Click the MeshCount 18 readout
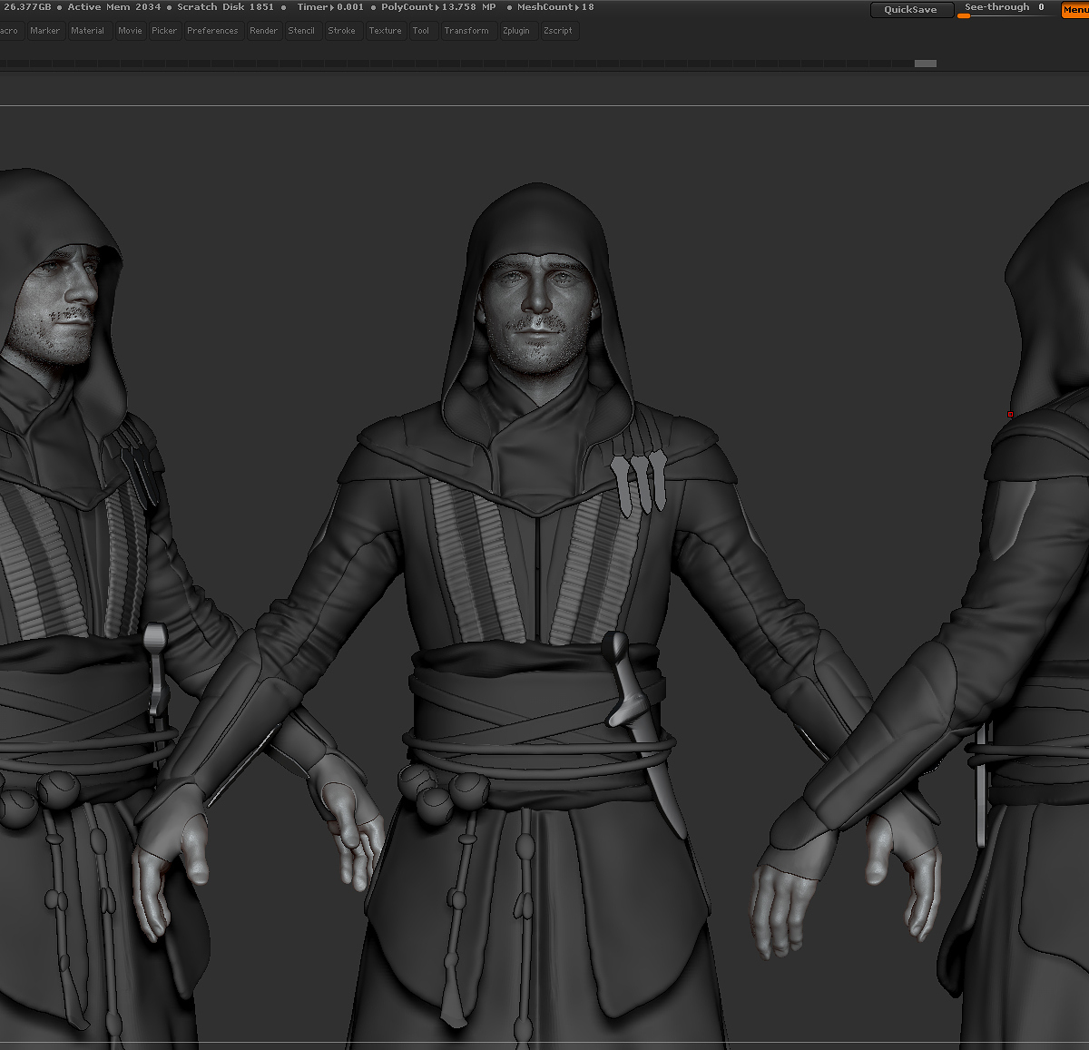This screenshot has width=1089, height=1050. pos(555,7)
